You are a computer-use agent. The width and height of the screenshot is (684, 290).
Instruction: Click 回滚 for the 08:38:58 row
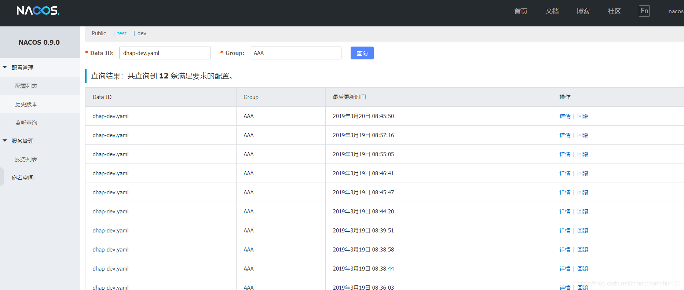[x=583, y=250]
